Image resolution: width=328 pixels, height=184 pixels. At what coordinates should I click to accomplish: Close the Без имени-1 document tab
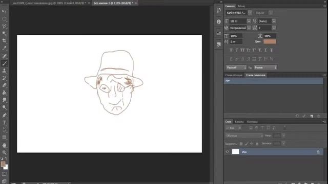[136, 3]
